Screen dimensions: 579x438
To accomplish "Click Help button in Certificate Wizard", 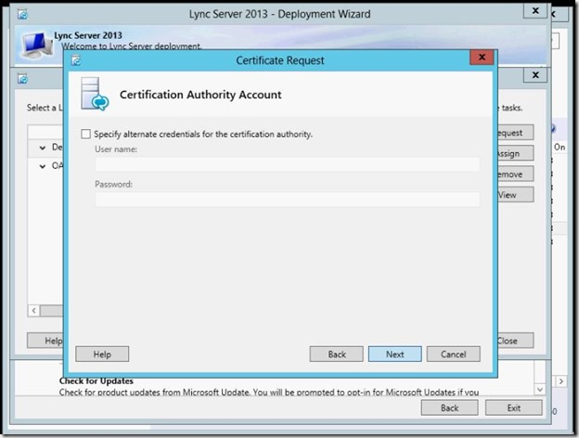I will coord(45,341).
